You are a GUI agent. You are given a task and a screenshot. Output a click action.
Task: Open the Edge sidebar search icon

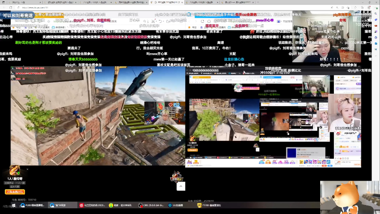pyautogui.click(x=376, y=14)
